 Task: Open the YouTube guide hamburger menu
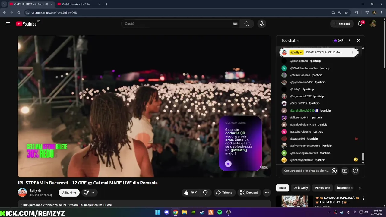(x=8, y=24)
